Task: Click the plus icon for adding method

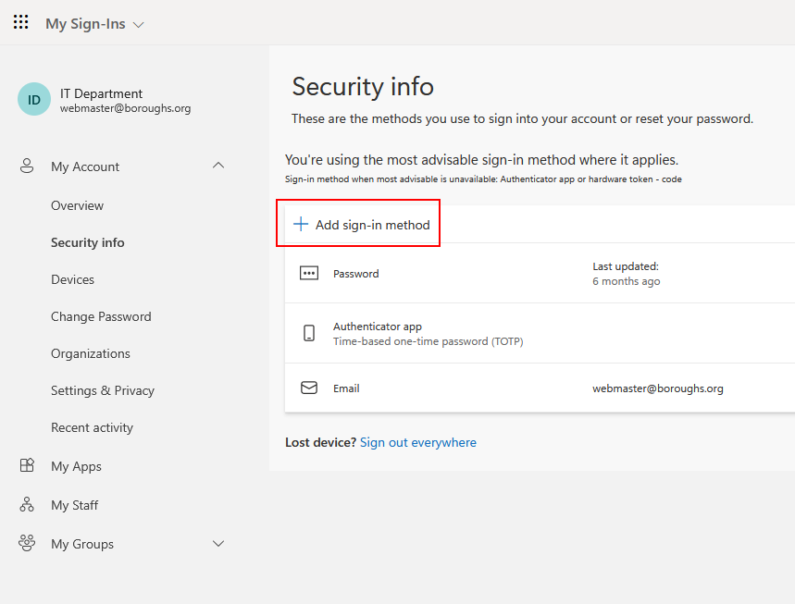Action: (301, 224)
